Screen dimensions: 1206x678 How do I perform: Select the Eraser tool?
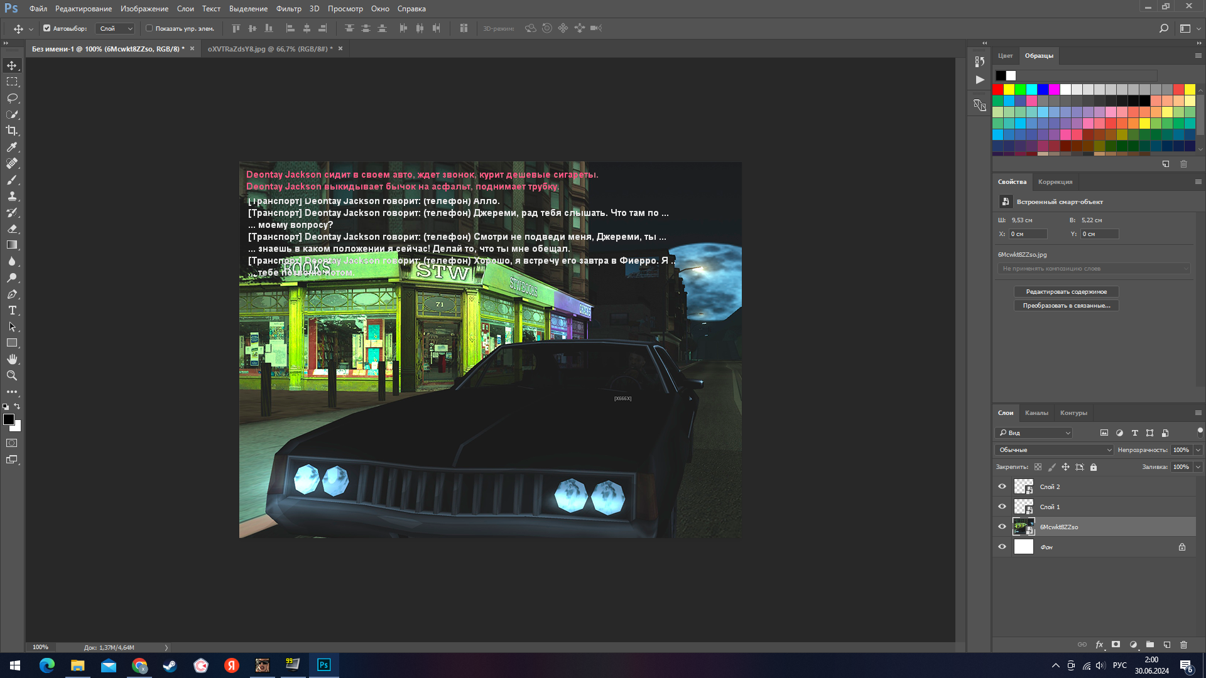(x=12, y=229)
